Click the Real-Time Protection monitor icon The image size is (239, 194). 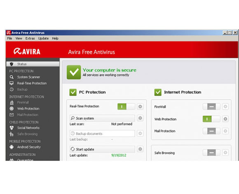(x=12, y=83)
